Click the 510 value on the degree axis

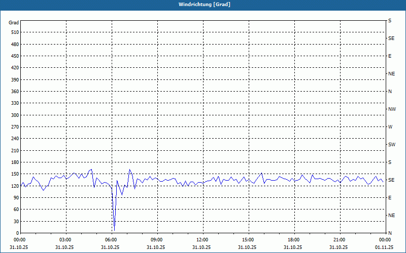(15, 32)
